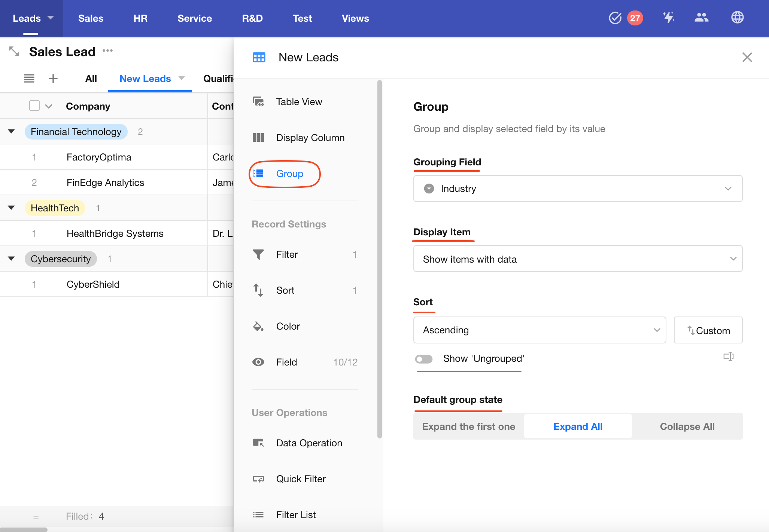This screenshot has height=532, width=769.
Task: Click the three dots next to Sales Lead
Action: pyautogui.click(x=108, y=51)
